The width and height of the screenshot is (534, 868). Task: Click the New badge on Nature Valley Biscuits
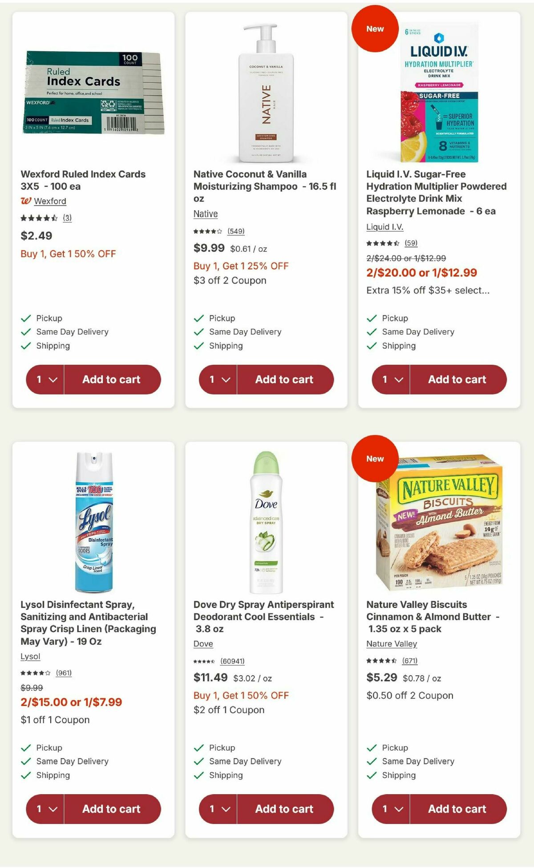tap(375, 458)
